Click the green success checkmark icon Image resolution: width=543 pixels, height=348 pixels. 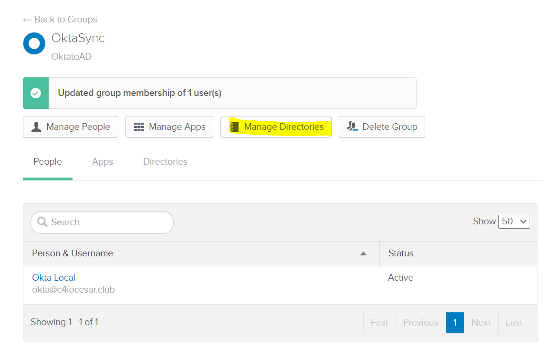[36, 93]
